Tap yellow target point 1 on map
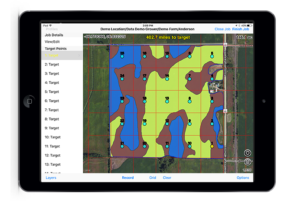Viewport: 294px width, 209px height. point(212,147)
